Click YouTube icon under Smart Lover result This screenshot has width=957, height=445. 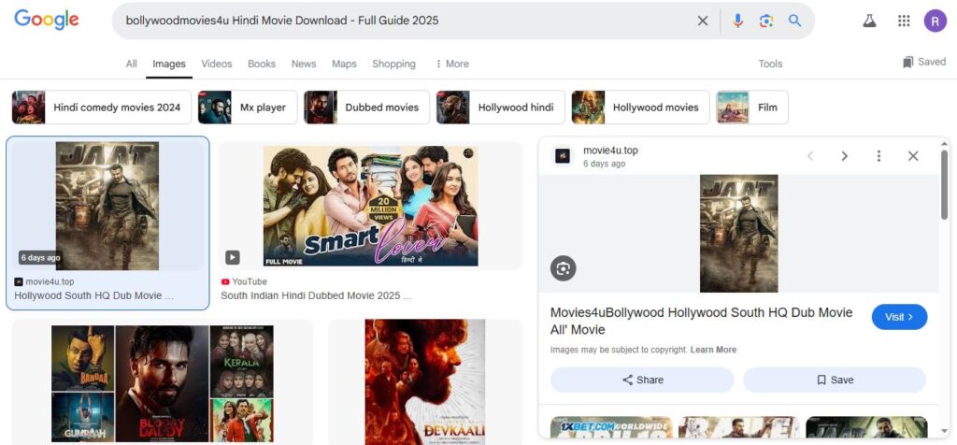[x=225, y=282]
